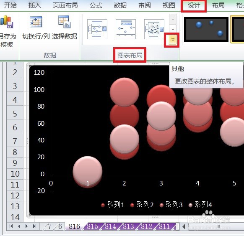Click legend entry 系列3
The image size is (244, 236).
pyautogui.click(x=171, y=205)
